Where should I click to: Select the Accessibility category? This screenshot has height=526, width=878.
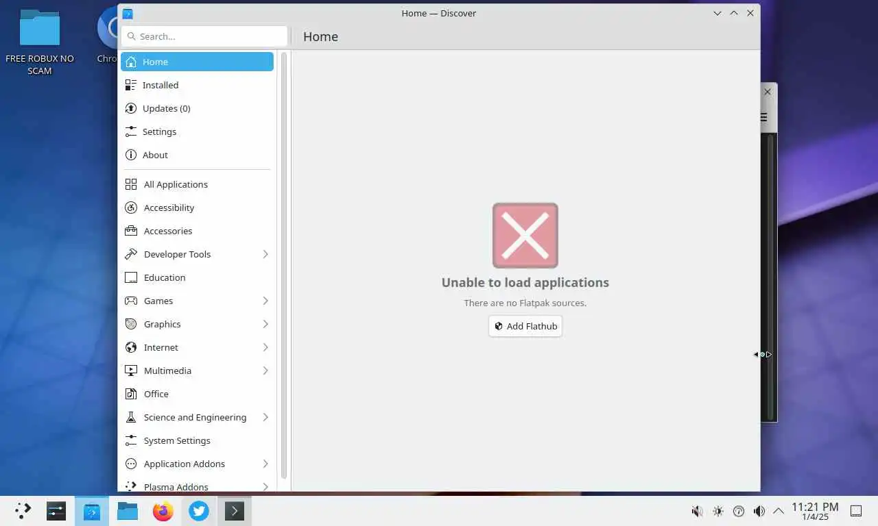tap(197, 208)
